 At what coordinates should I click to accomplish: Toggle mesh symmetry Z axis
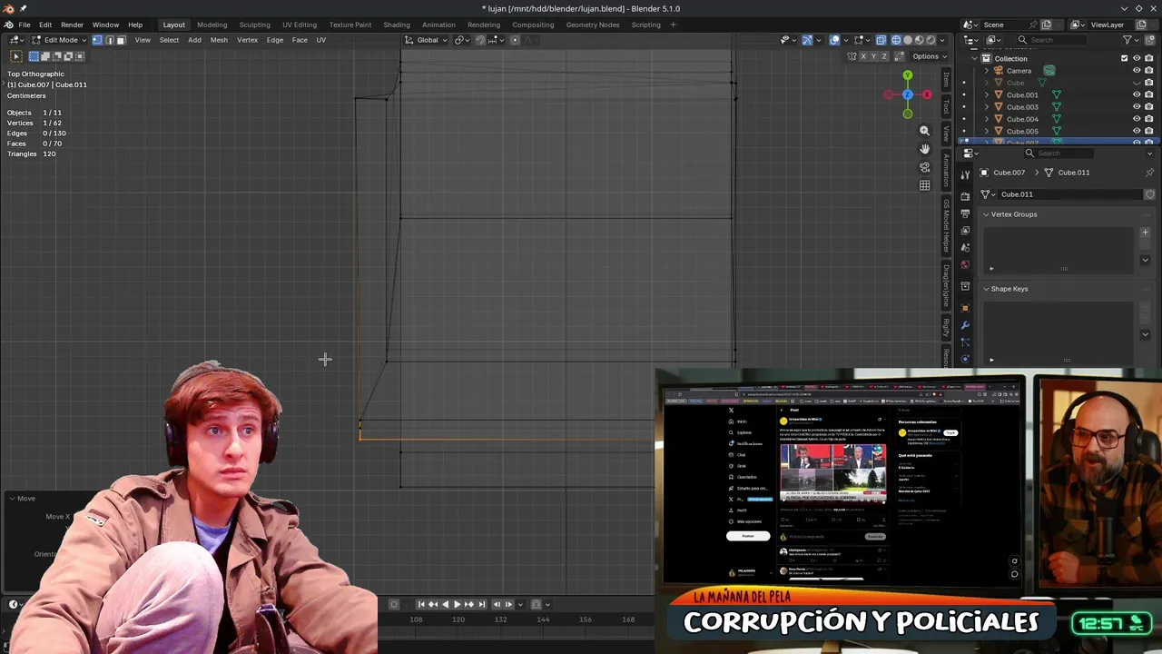885,56
